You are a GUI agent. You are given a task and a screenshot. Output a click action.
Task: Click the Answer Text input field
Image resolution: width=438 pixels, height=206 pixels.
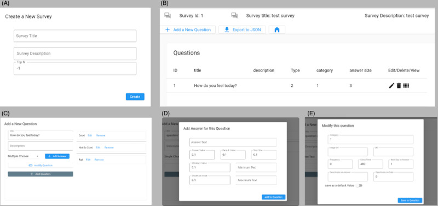[233, 142]
